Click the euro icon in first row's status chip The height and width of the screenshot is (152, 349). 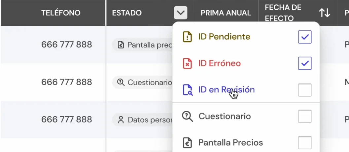click(x=121, y=45)
